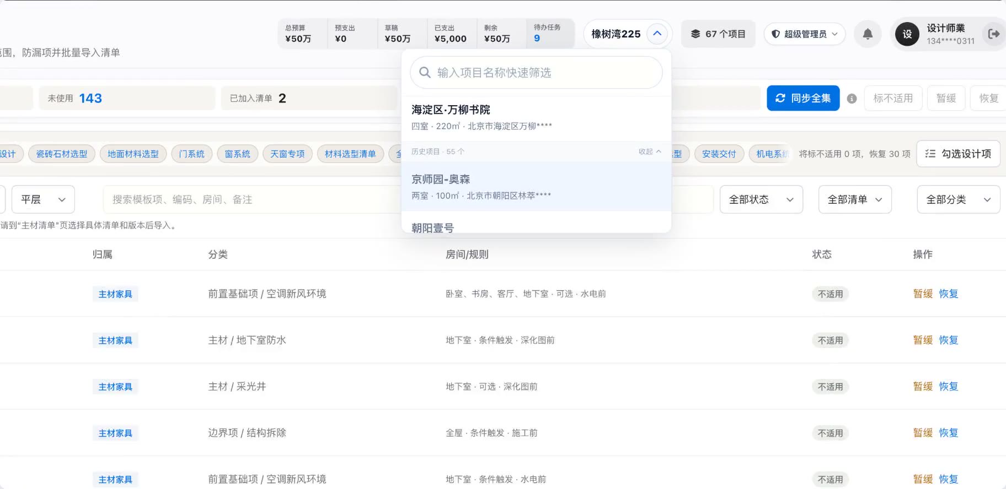The width and height of the screenshot is (1006, 489).
Task: Click the 分类 column header
Action: pos(218,254)
